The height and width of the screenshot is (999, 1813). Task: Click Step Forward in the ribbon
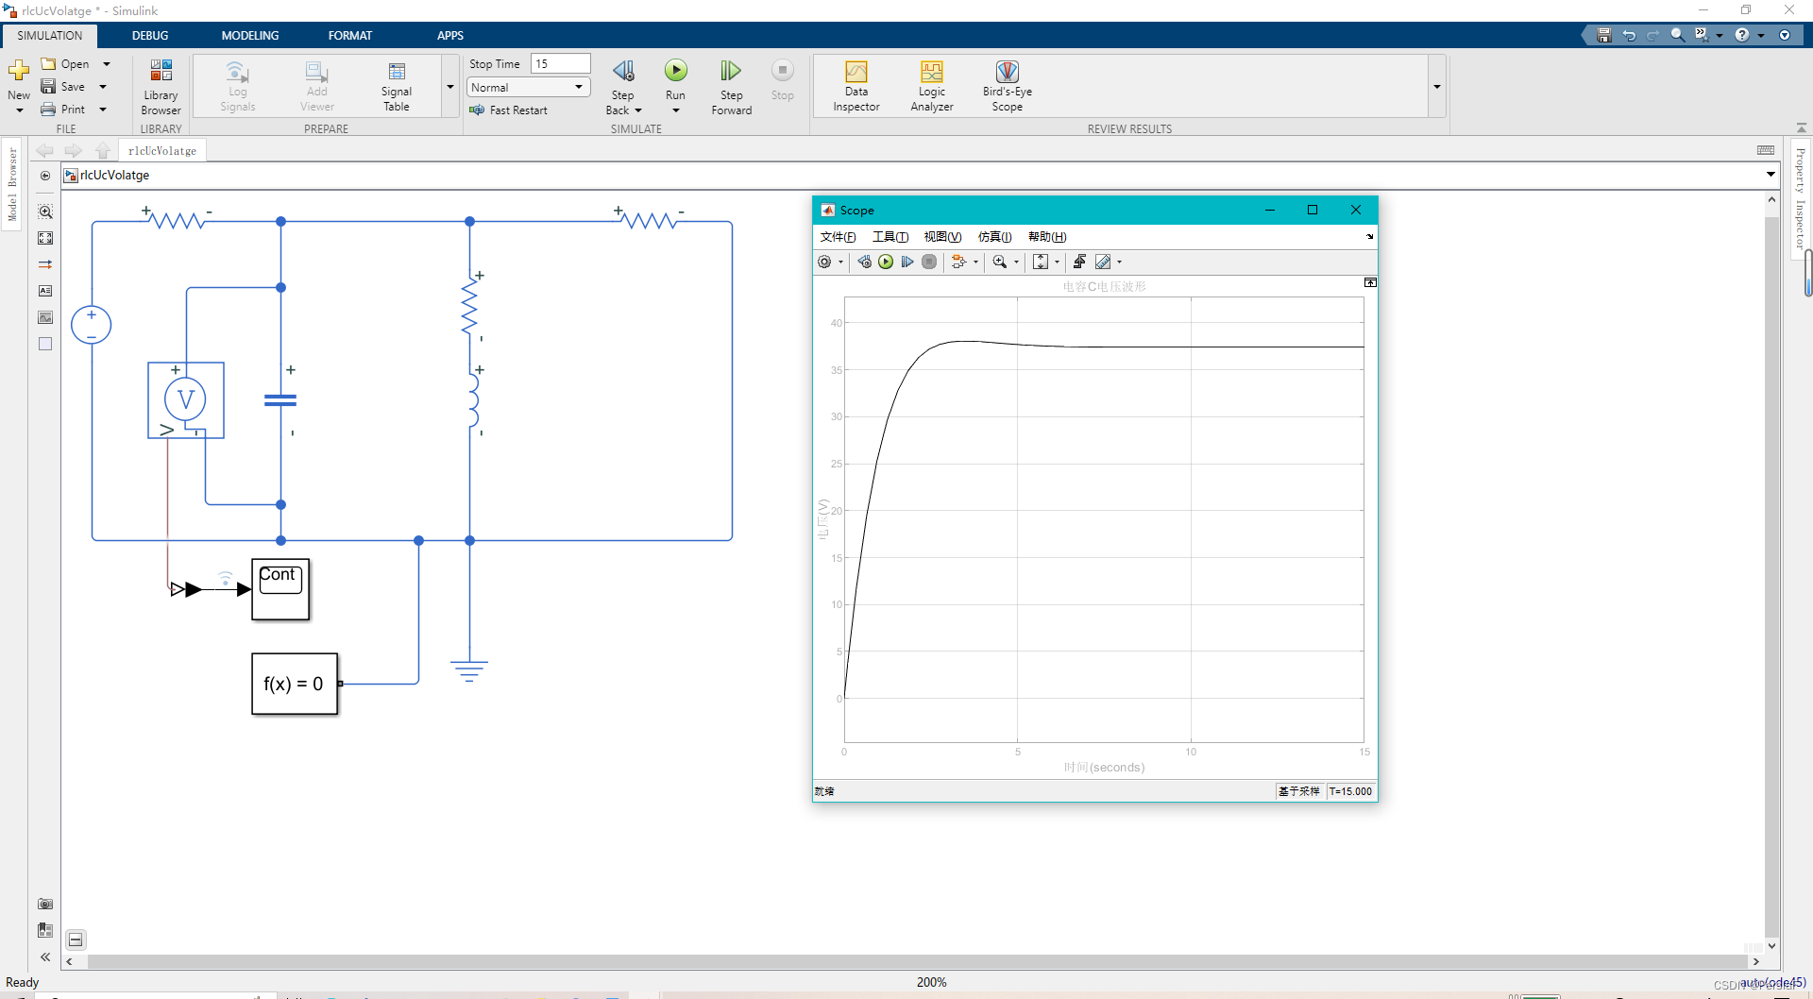coord(732,87)
